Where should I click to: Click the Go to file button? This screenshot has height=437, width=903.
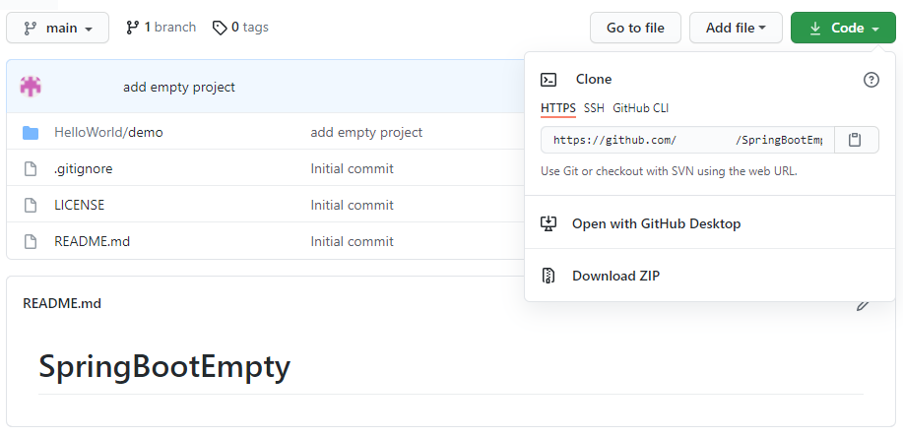pyautogui.click(x=635, y=28)
